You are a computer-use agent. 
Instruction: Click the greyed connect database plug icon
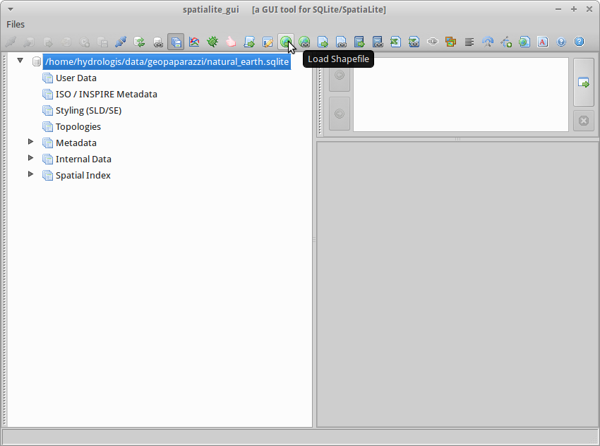tap(11, 42)
